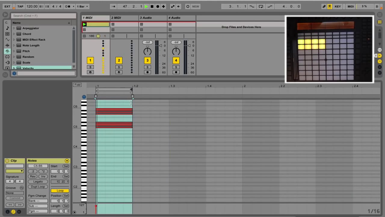385x217 pixels.
Task: Toggle Follow playback arrow button
Action: coord(113,6)
